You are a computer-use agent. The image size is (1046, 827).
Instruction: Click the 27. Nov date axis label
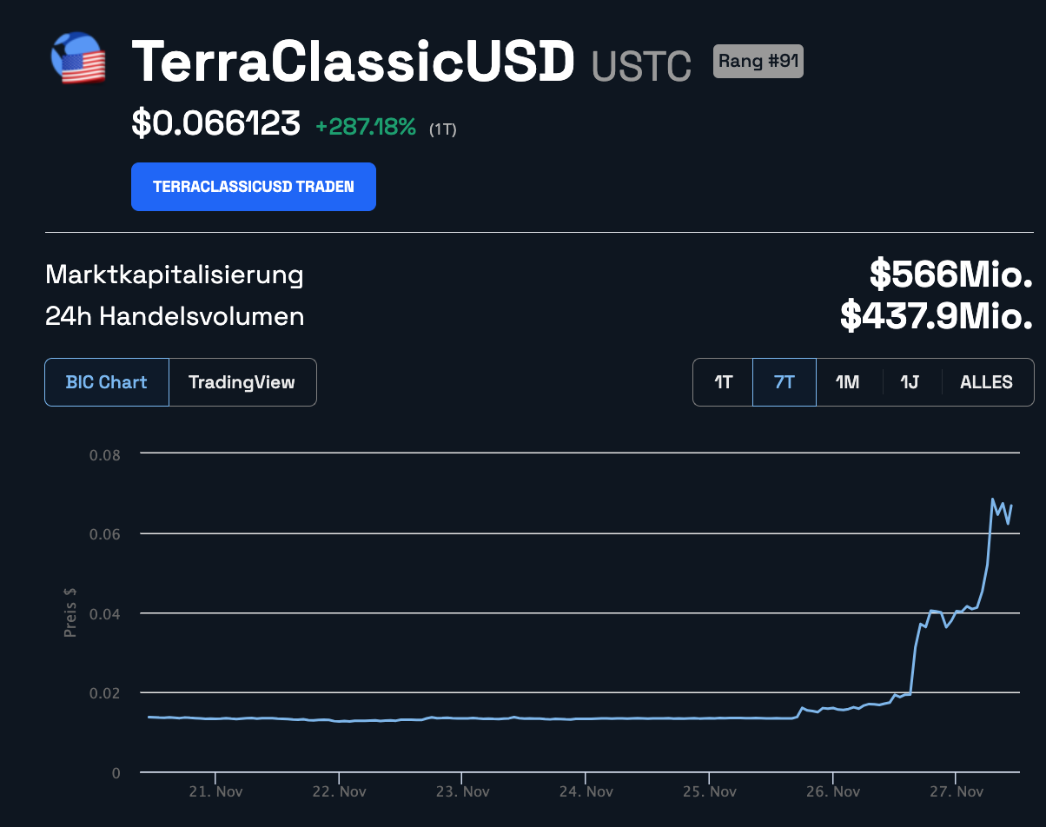(956, 791)
